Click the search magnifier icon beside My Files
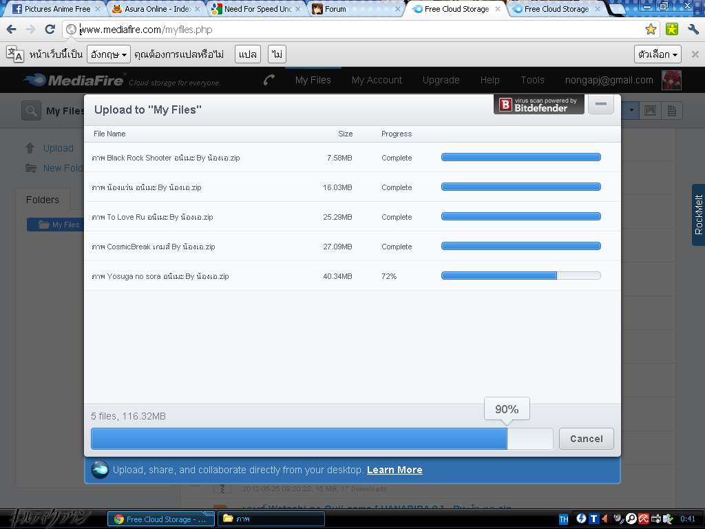The height and width of the screenshot is (529, 705). point(31,110)
